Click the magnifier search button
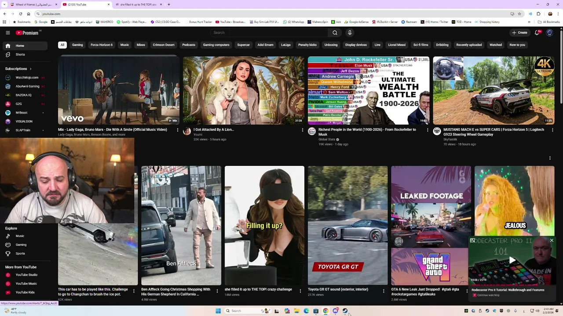563x316 pixels. (x=335, y=32)
